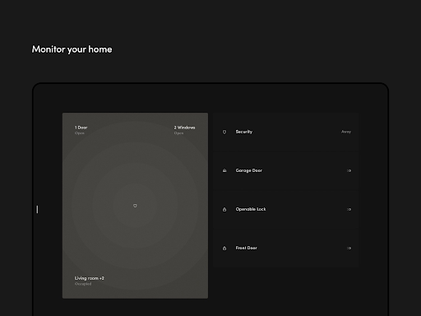Select the Openable Lock label
421x316 pixels.
[x=251, y=209]
